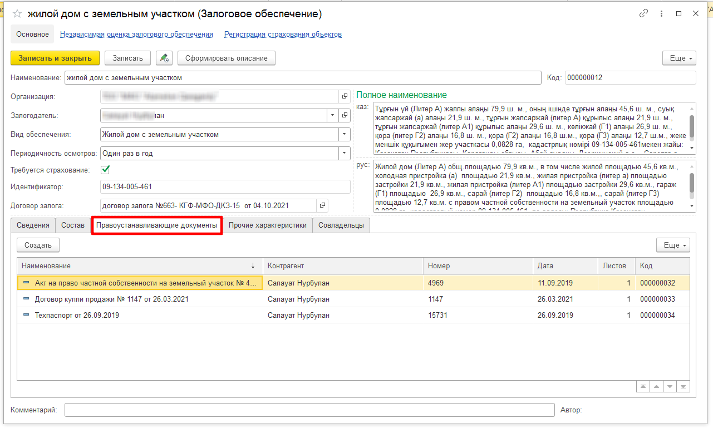713x428 pixels.
Task: Click the Номер column header
Action: pos(478,266)
